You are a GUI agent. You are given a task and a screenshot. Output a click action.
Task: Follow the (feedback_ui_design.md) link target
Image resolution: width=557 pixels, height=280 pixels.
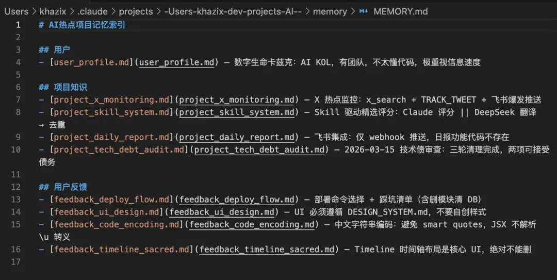click(x=222, y=212)
